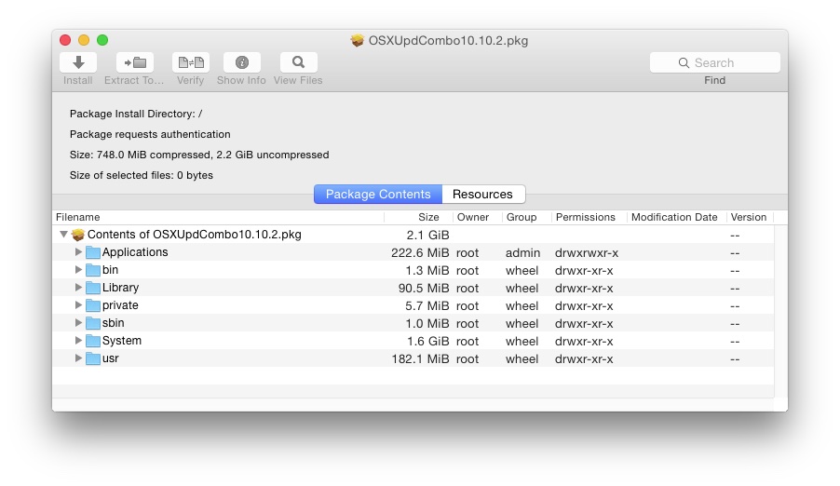Zoom the window with the green button
The height and width of the screenshot is (486, 840).
pyautogui.click(x=102, y=40)
